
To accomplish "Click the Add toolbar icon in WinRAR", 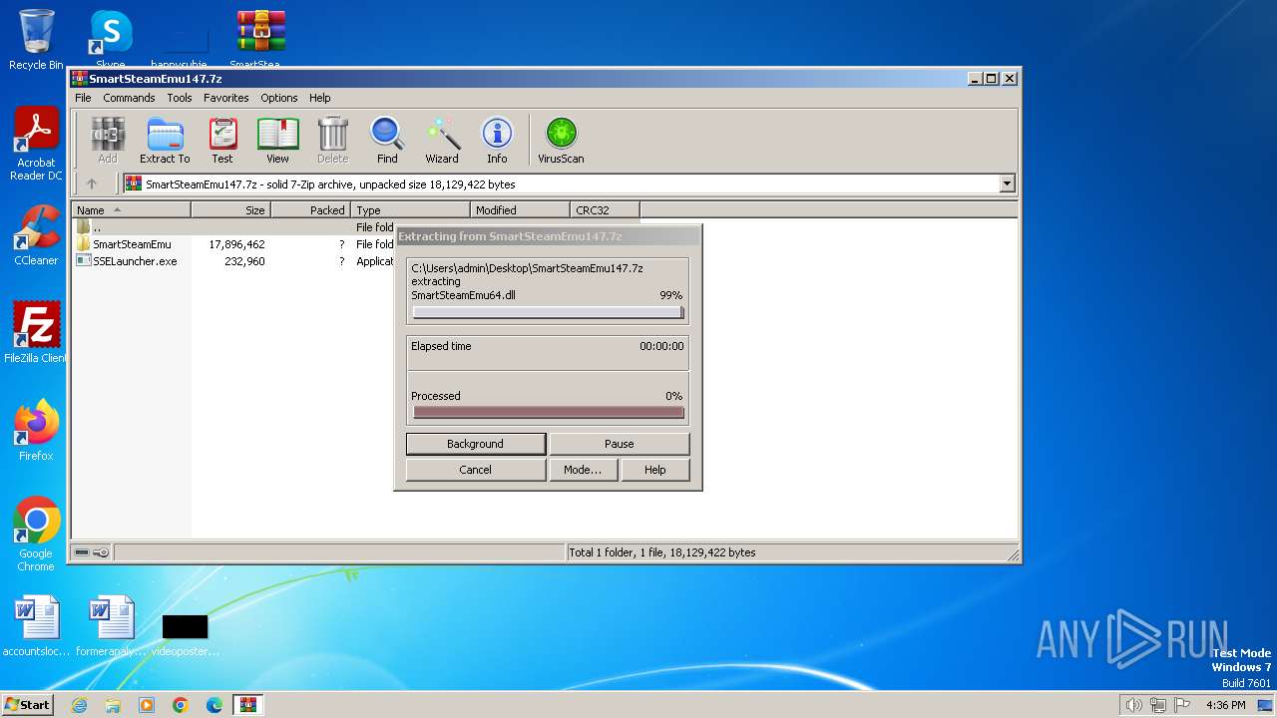I will [107, 140].
